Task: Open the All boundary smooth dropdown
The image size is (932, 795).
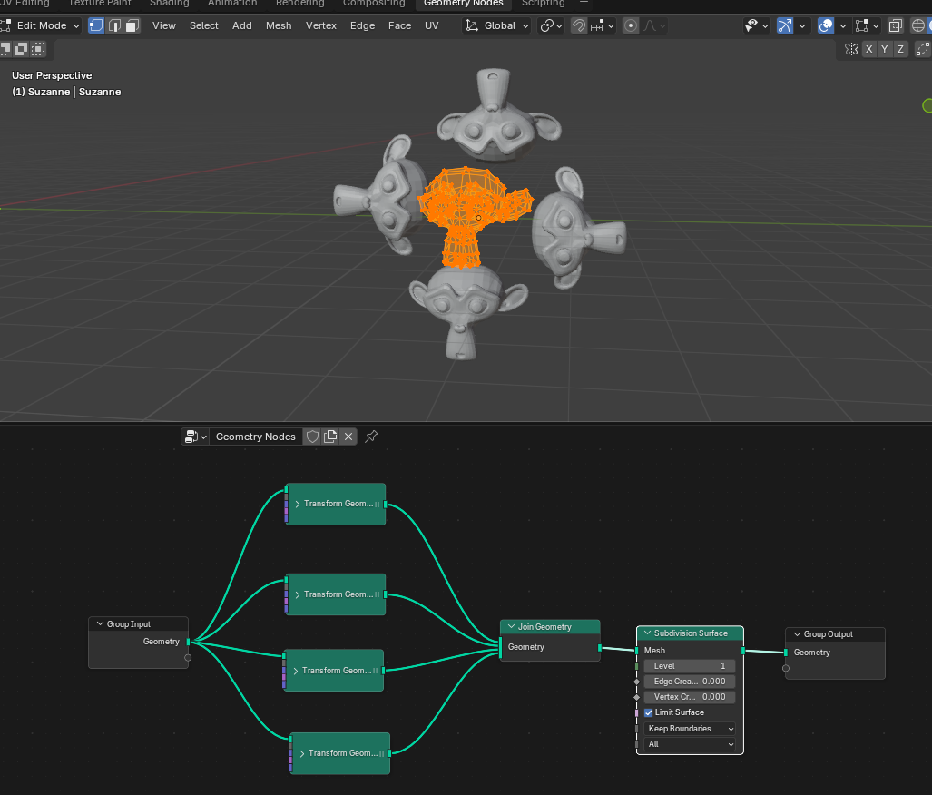Action: (x=690, y=744)
